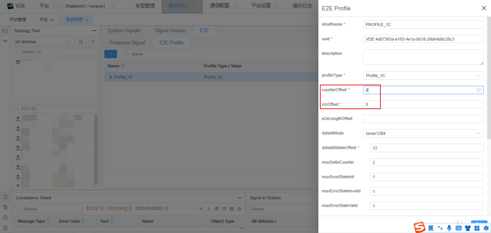
Task: Open the IME soft keyboard icon
Action: [459, 228]
